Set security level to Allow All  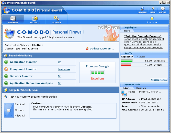pyautogui.click(x=20, y=116)
